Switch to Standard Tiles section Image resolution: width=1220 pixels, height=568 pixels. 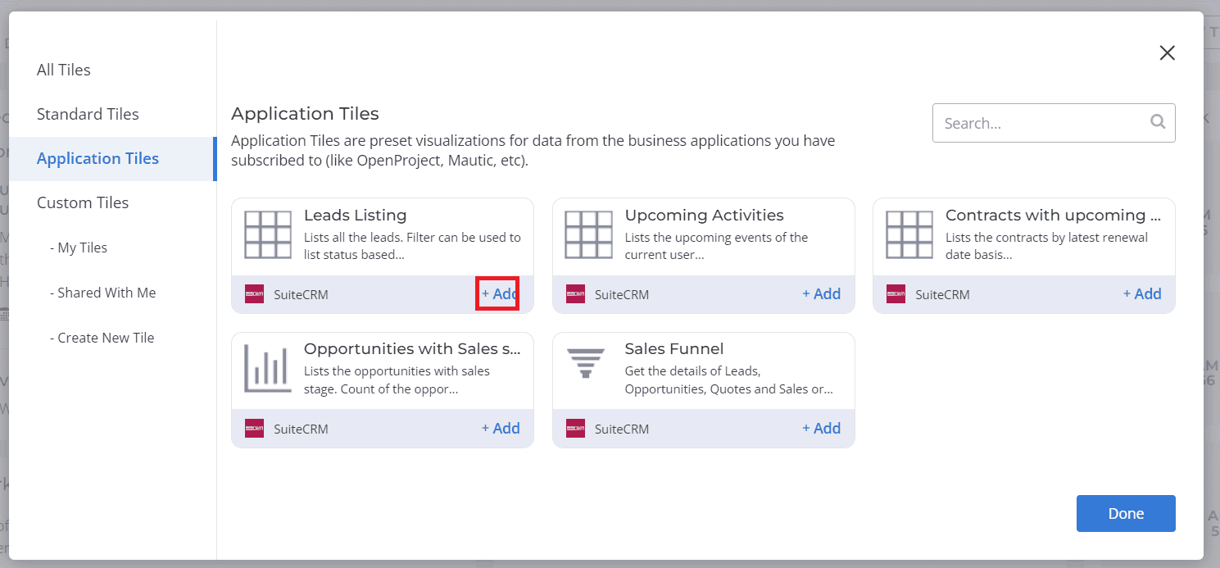point(88,114)
